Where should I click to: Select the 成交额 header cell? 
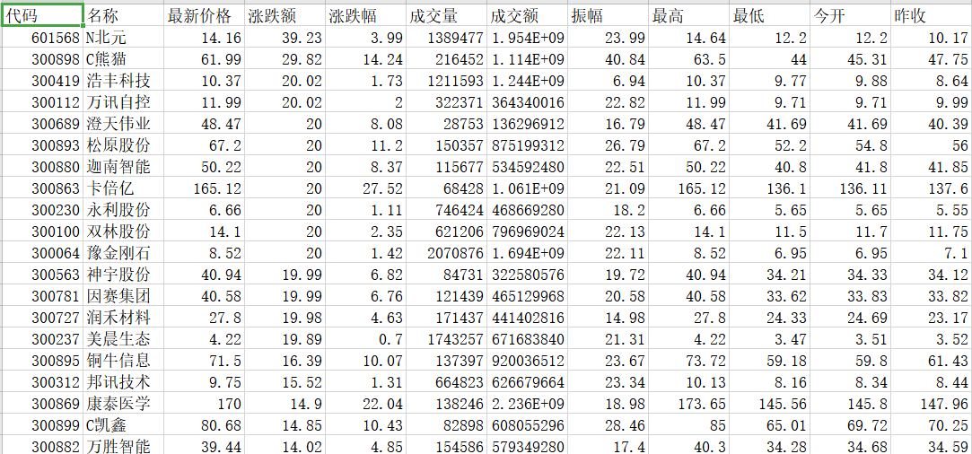point(527,15)
